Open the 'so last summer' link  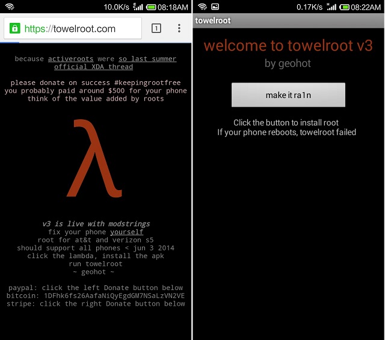147,59
